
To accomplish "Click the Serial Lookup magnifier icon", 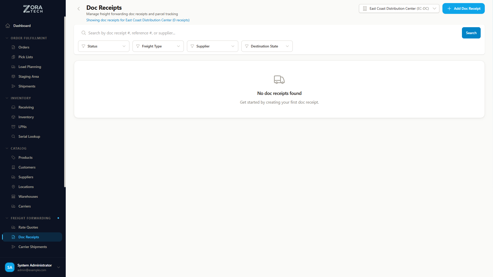I will click(x=13, y=136).
